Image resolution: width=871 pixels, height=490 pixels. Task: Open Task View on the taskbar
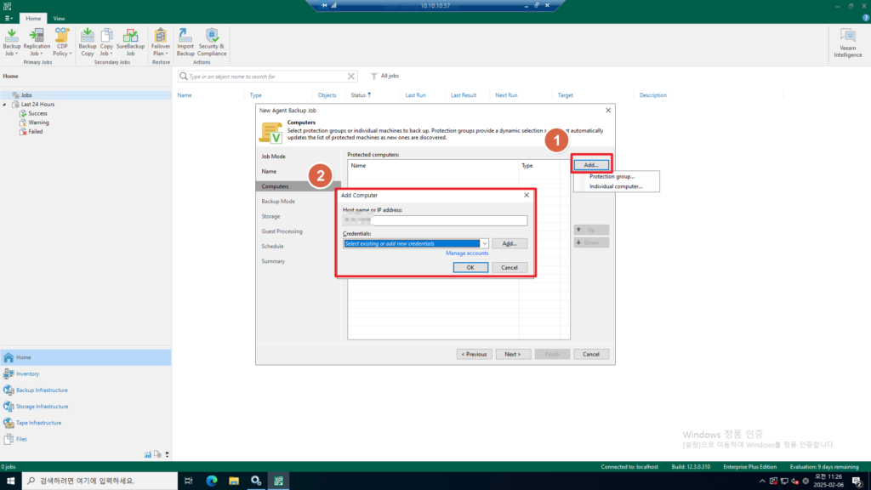point(189,481)
